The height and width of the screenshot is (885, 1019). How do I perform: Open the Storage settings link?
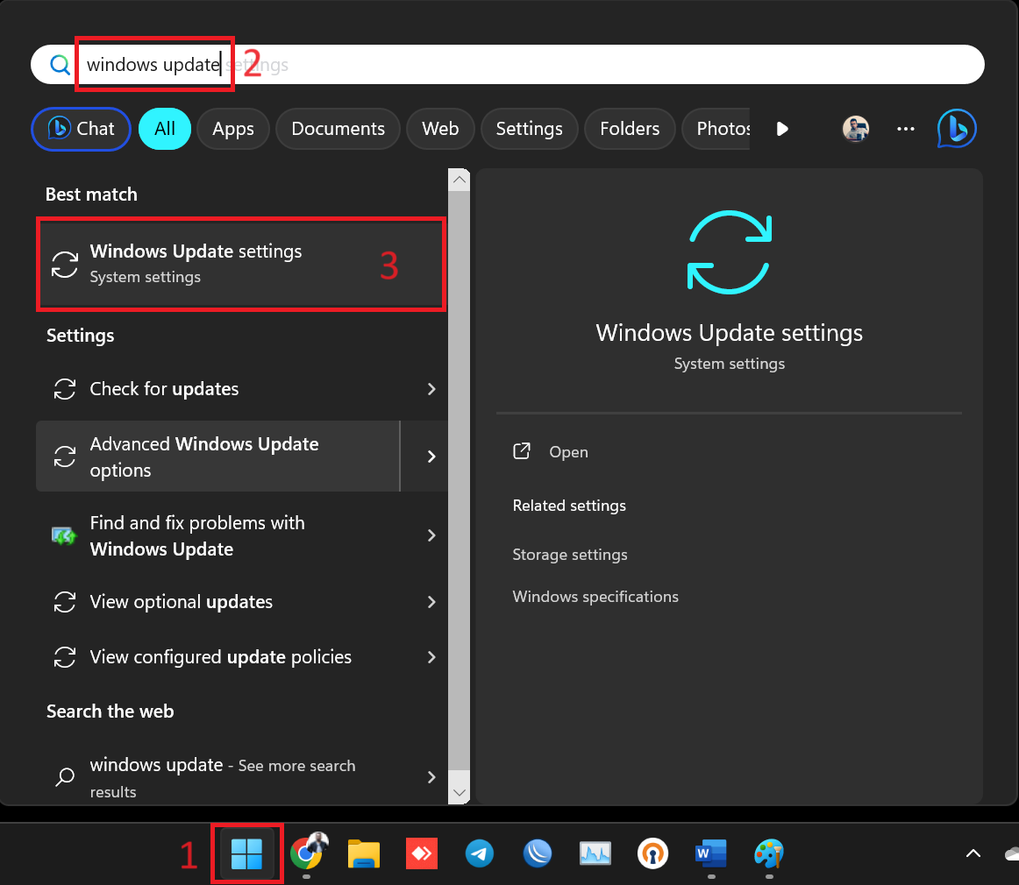click(570, 555)
